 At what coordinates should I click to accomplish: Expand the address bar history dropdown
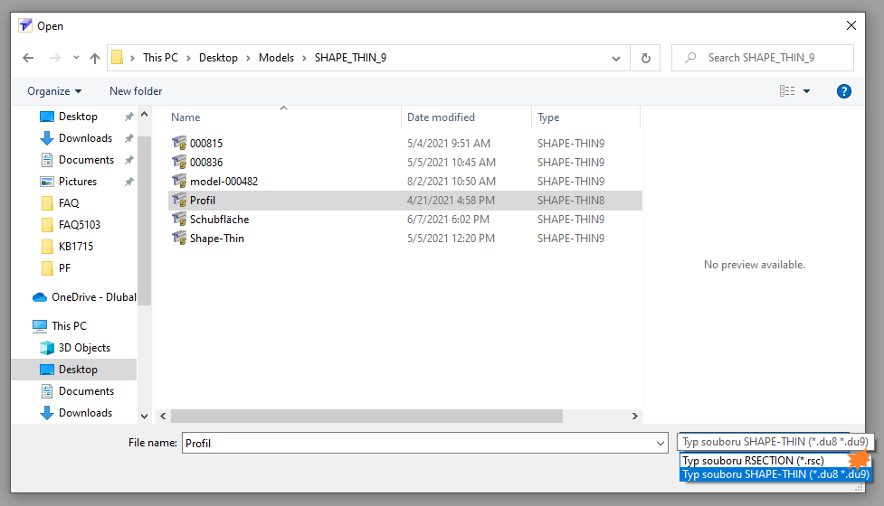pos(615,58)
